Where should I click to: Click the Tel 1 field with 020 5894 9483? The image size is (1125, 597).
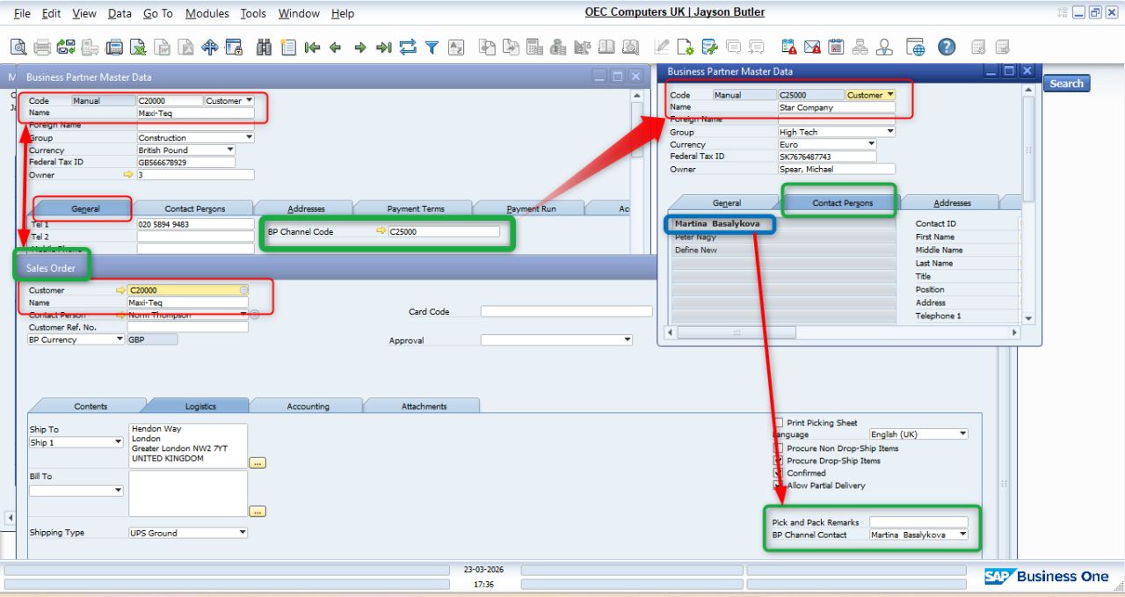click(195, 224)
